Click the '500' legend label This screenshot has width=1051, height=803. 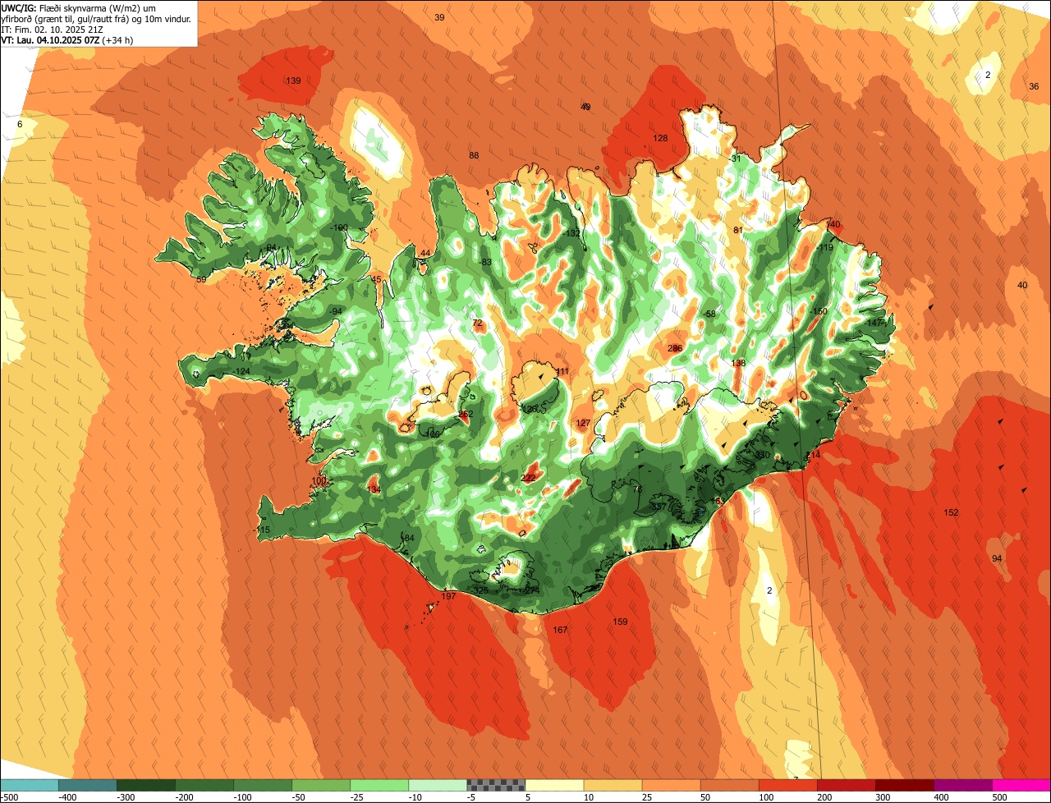pyautogui.click(x=1000, y=796)
